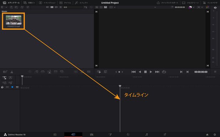Click the import media file icon
220x137 pixels.
11,7
